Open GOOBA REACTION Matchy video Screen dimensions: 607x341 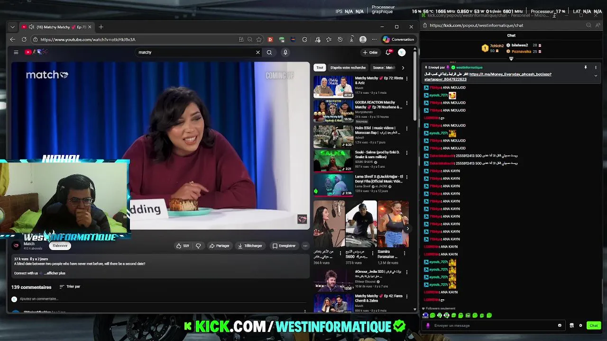click(333, 111)
